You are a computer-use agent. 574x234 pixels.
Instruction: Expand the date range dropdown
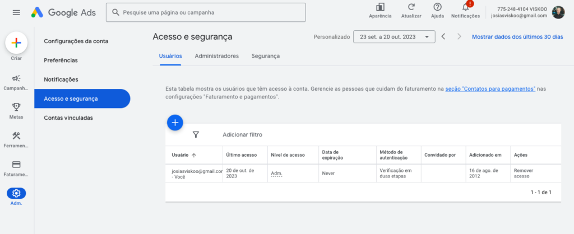click(x=394, y=37)
